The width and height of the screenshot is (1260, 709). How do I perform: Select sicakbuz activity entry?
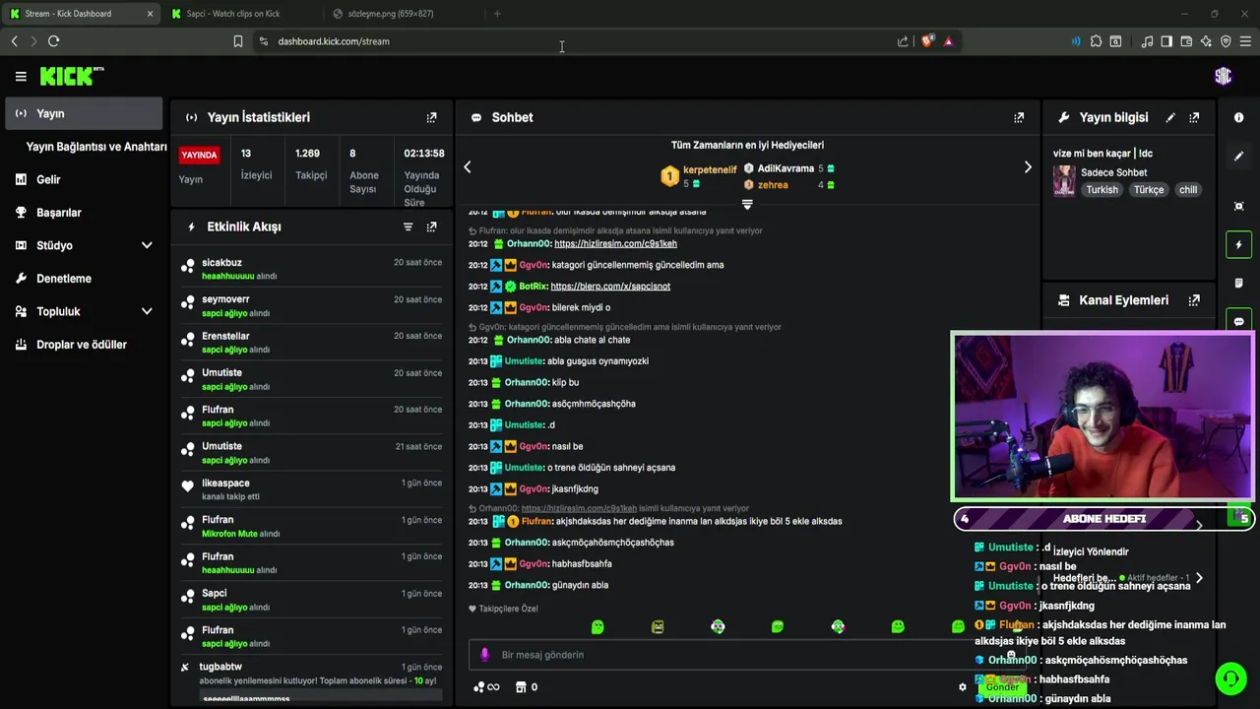[x=311, y=269]
